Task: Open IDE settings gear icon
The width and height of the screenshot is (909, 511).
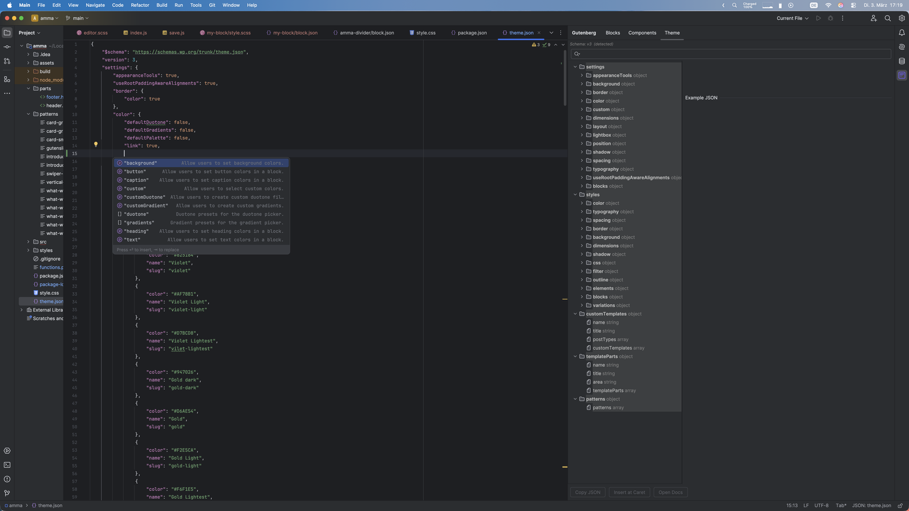Action: [902, 18]
